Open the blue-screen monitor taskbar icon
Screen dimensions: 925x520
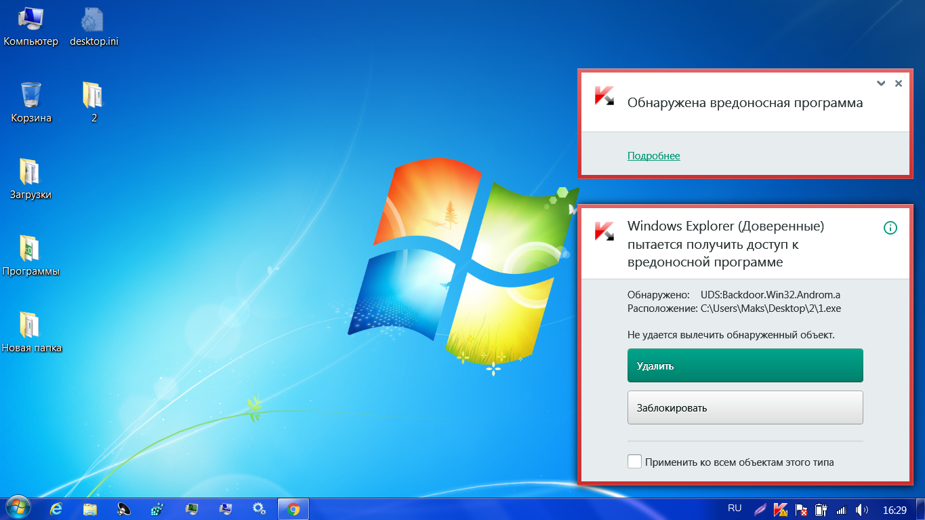[x=225, y=508]
